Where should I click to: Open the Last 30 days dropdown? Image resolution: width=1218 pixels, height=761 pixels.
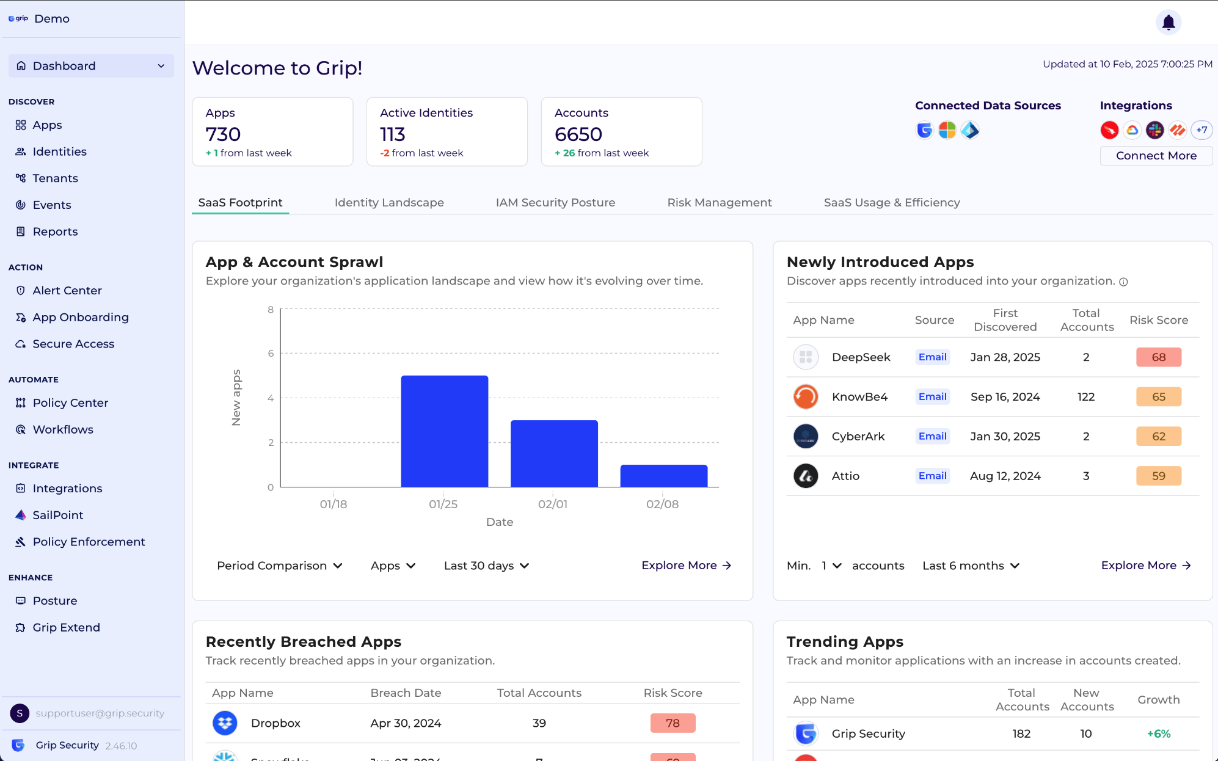[486, 566]
